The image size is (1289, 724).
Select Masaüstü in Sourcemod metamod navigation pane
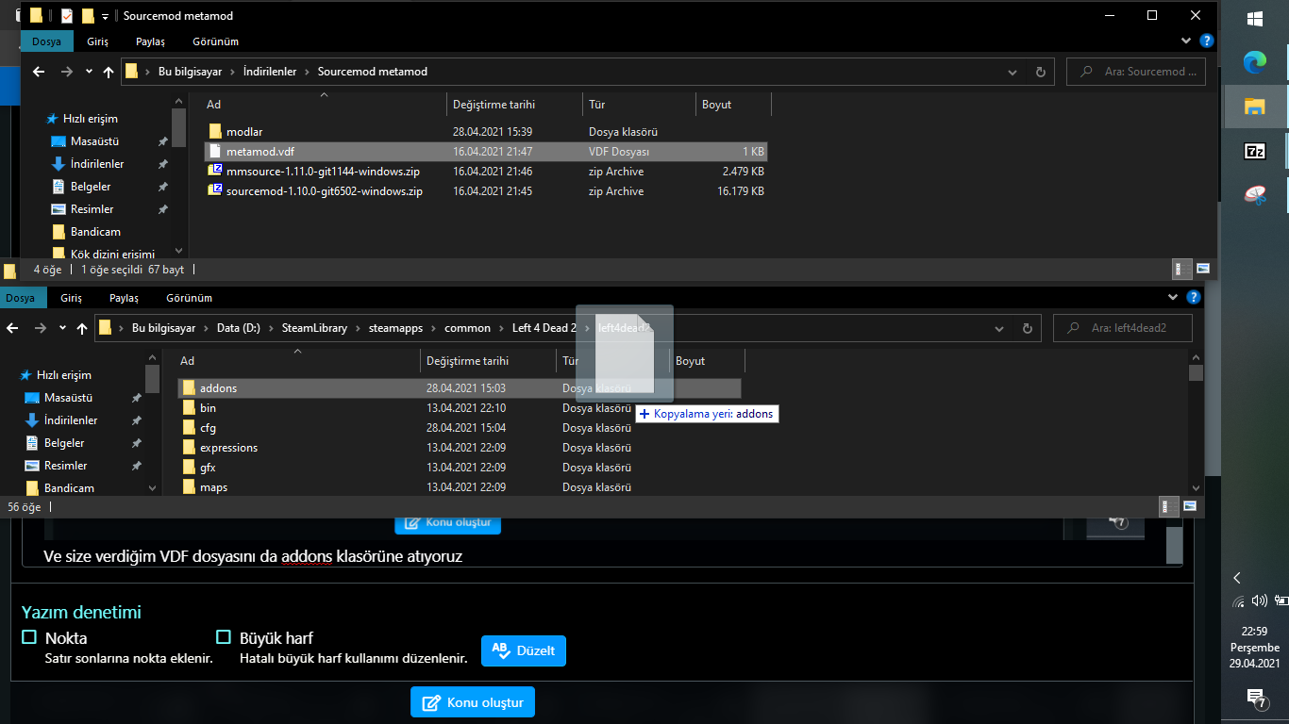(94, 141)
